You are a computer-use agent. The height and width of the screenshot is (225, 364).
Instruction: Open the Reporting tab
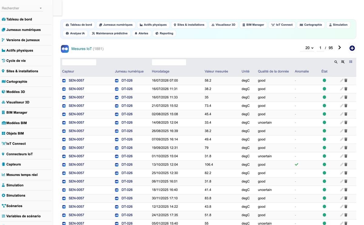click(x=164, y=33)
